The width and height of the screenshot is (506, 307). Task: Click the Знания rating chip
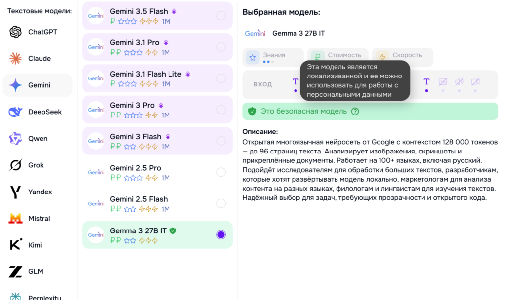[x=273, y=57]
